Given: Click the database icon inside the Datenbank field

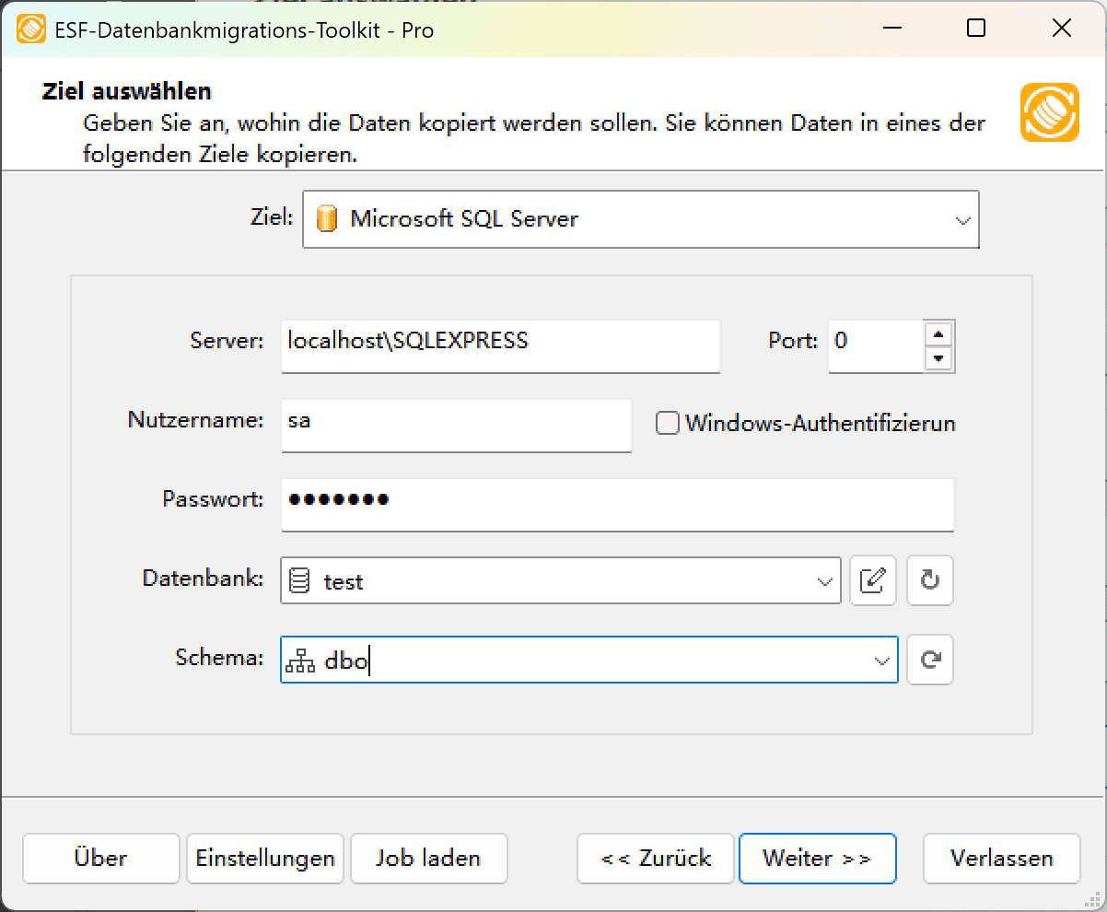Looking at the screenshot, I should click(299, 579).
